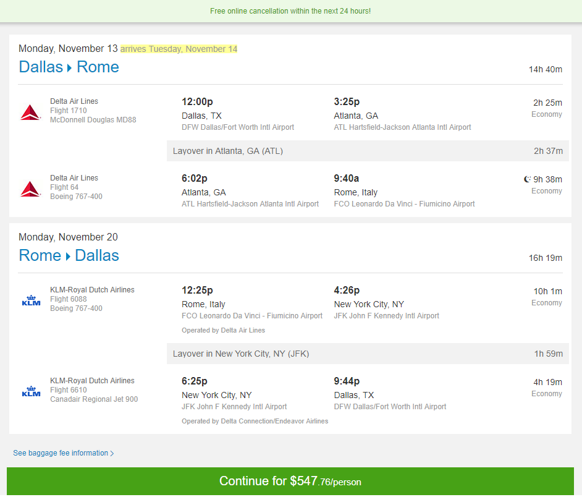Click 'McDonnell Douglas MD88' aircraft text
The height and width of the screenshot is (497, 582).
(93, 120)
